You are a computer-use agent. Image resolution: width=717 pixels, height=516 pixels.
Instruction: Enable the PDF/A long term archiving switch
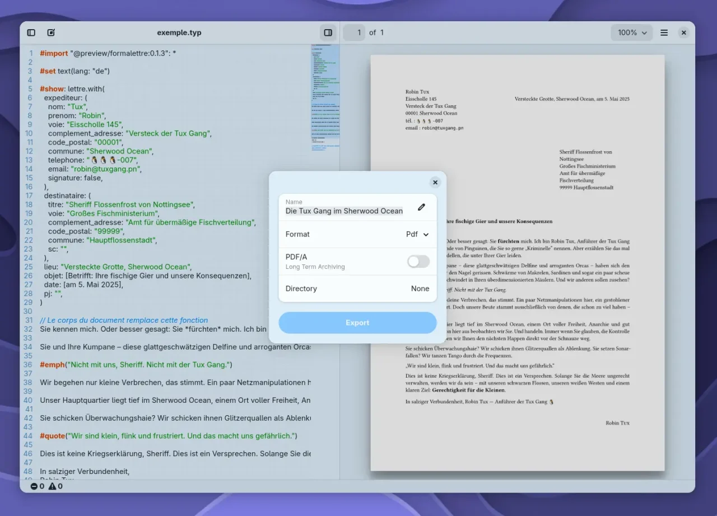[418, 261]
